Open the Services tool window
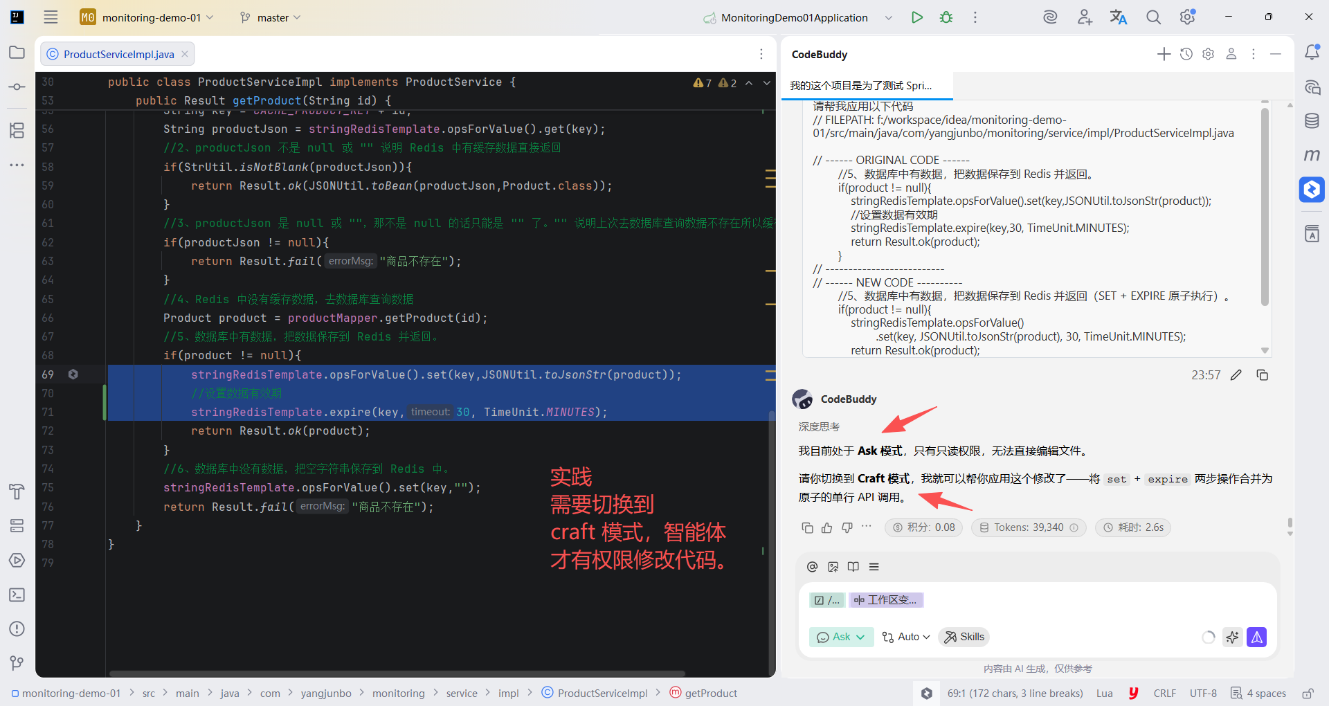1329x706 pixels. click(x=17, y=526)
